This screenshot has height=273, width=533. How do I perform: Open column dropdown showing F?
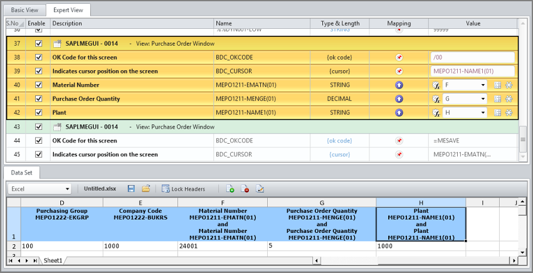click(465, 85)
